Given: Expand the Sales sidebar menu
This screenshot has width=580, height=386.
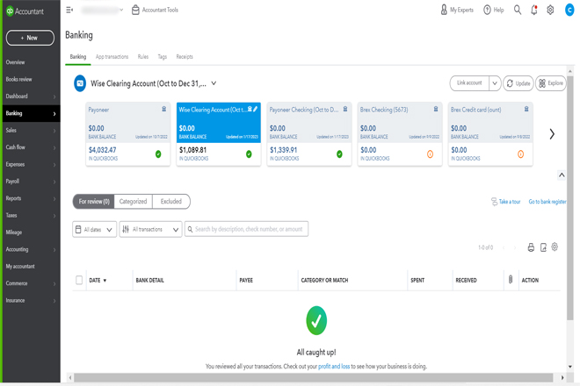Looking at the screenshot, I should coord(31,131).
